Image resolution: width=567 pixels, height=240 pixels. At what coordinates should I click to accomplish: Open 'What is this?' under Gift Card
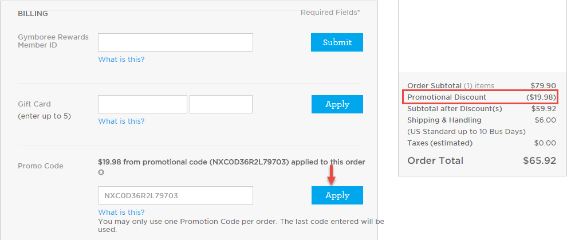[x=121, y=121]
